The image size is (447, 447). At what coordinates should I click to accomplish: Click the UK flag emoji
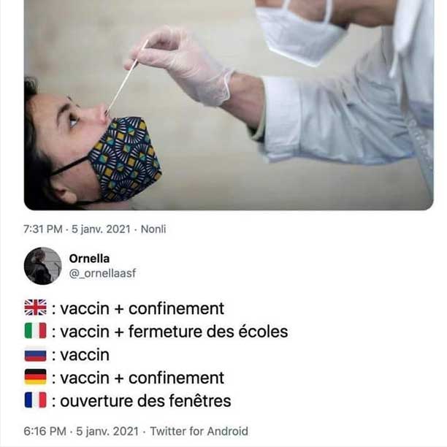tap(35, 307)
